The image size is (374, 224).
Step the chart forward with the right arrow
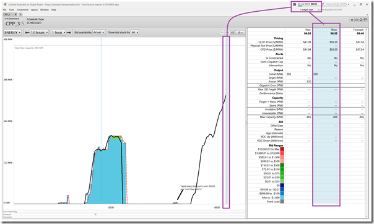point(69,32)
